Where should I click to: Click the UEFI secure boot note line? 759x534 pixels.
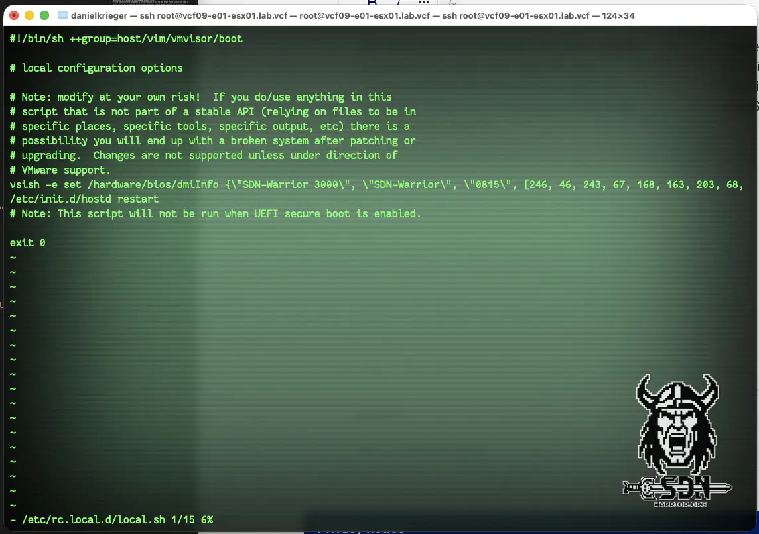216,214
